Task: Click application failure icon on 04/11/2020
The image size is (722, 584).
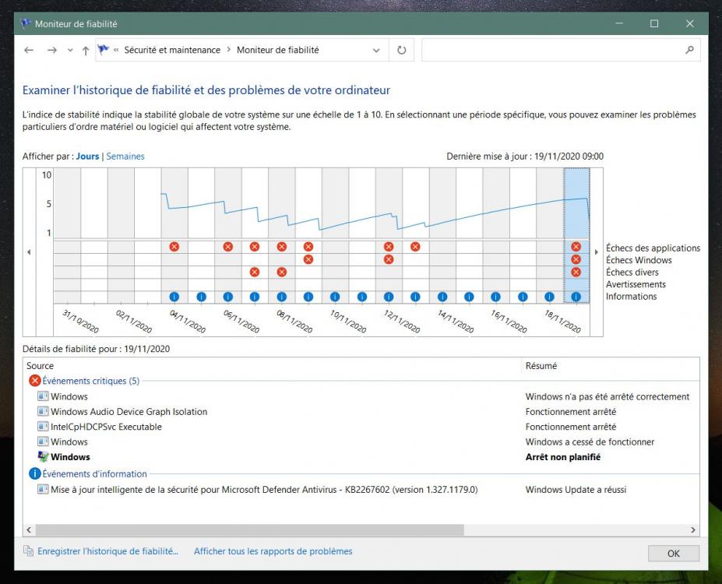Action: [x=174, y=247]
